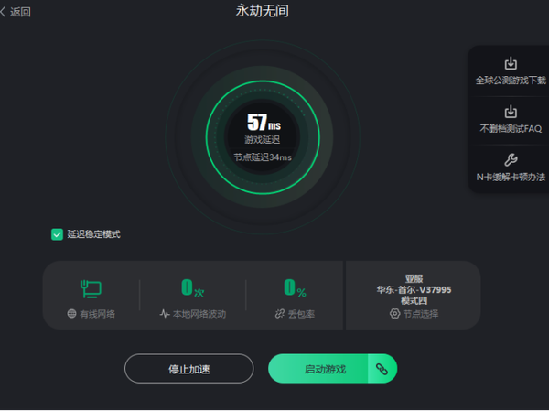Click the 0% 丢包率 statistic
The height and width of the screenshot is (411, 549).
point(295,298)
